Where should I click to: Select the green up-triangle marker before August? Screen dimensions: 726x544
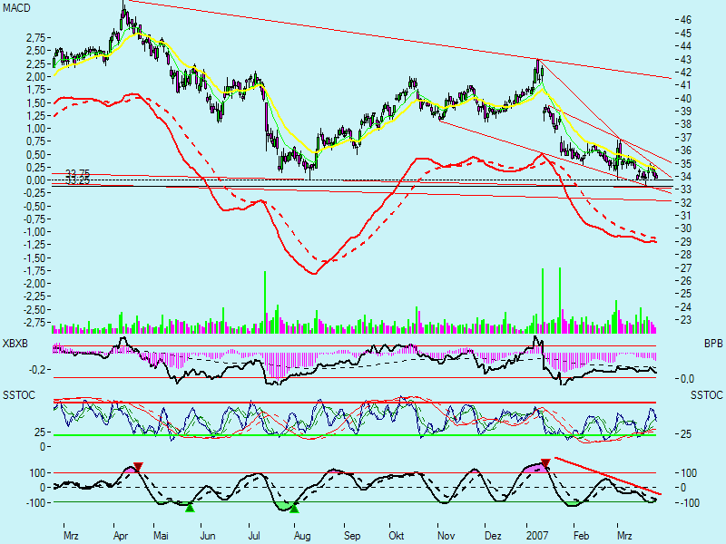tap(294, 509)
